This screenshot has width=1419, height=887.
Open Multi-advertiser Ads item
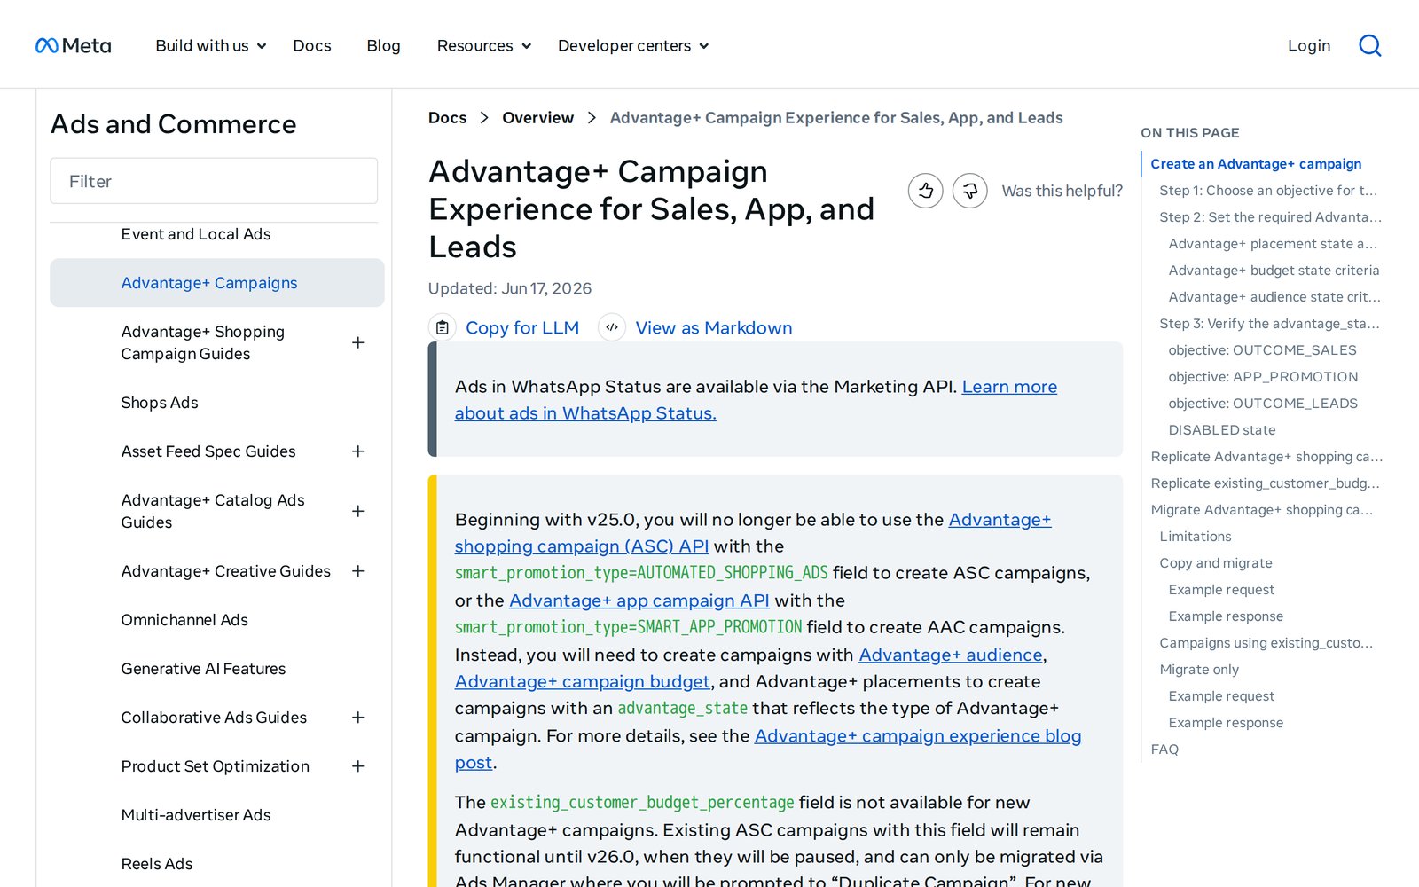[196, 815]
